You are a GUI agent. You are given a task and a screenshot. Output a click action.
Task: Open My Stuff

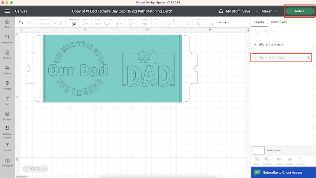233,11
